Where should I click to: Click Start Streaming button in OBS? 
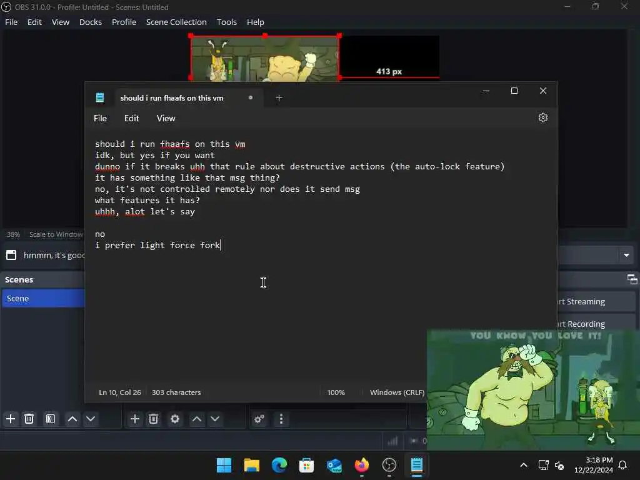click(x=597, y=302)
